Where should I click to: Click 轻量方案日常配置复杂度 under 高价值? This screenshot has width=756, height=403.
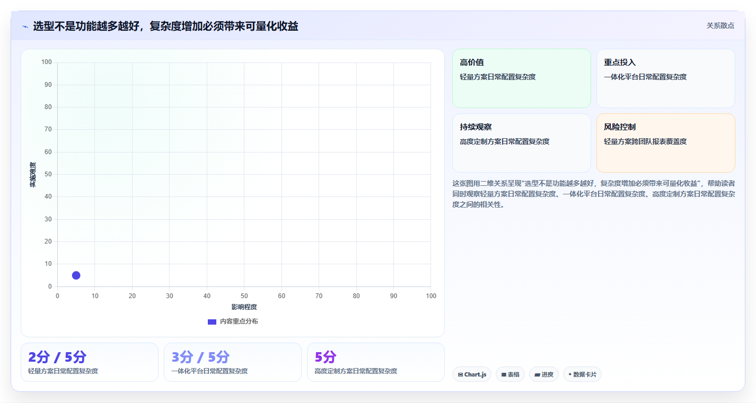(x=498, y=77)
